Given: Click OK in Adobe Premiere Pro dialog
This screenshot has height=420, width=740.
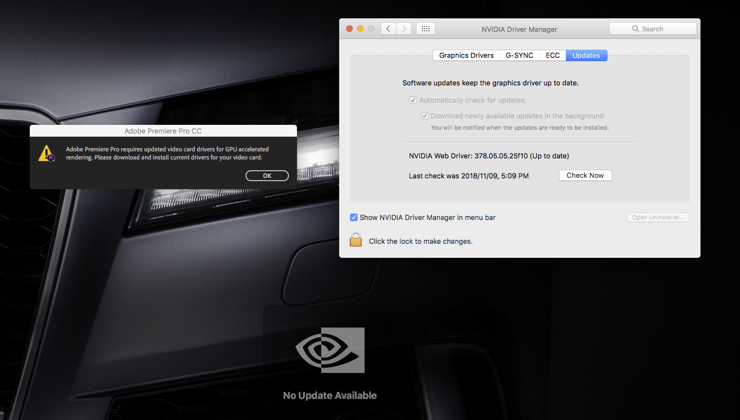Looking at the screenshot, I should tap(267, 176).
